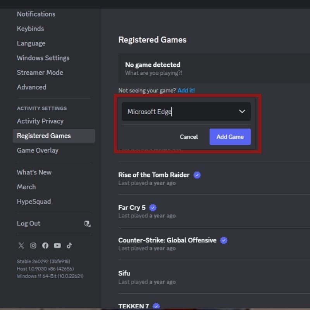Screen dimensions: 310x310
Task: Open Streamer Mode settings
Action: (40, 72)
